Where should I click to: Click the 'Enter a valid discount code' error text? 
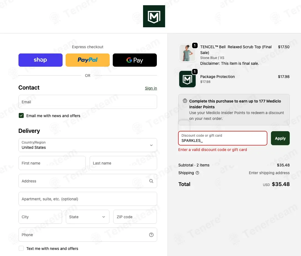click(213, 150)
